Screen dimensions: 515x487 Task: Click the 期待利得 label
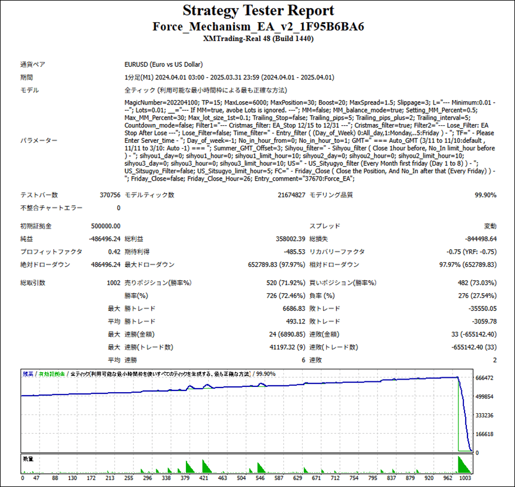pyautogui.click(x=137, y=252)
